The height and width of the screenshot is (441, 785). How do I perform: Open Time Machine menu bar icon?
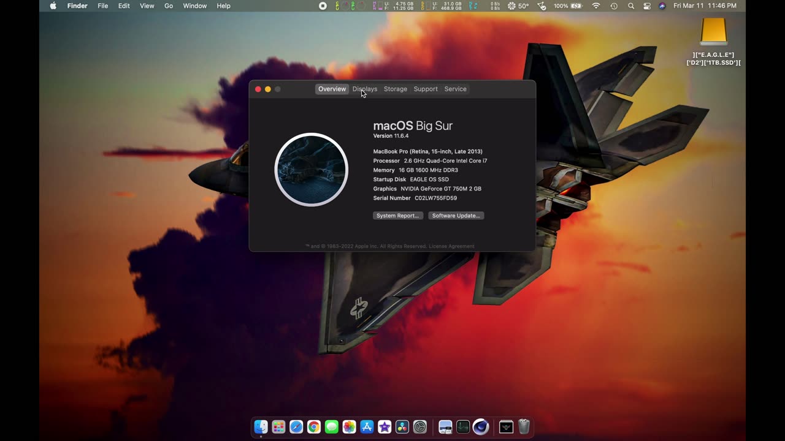pyautogui.click(x=614, y=6)
